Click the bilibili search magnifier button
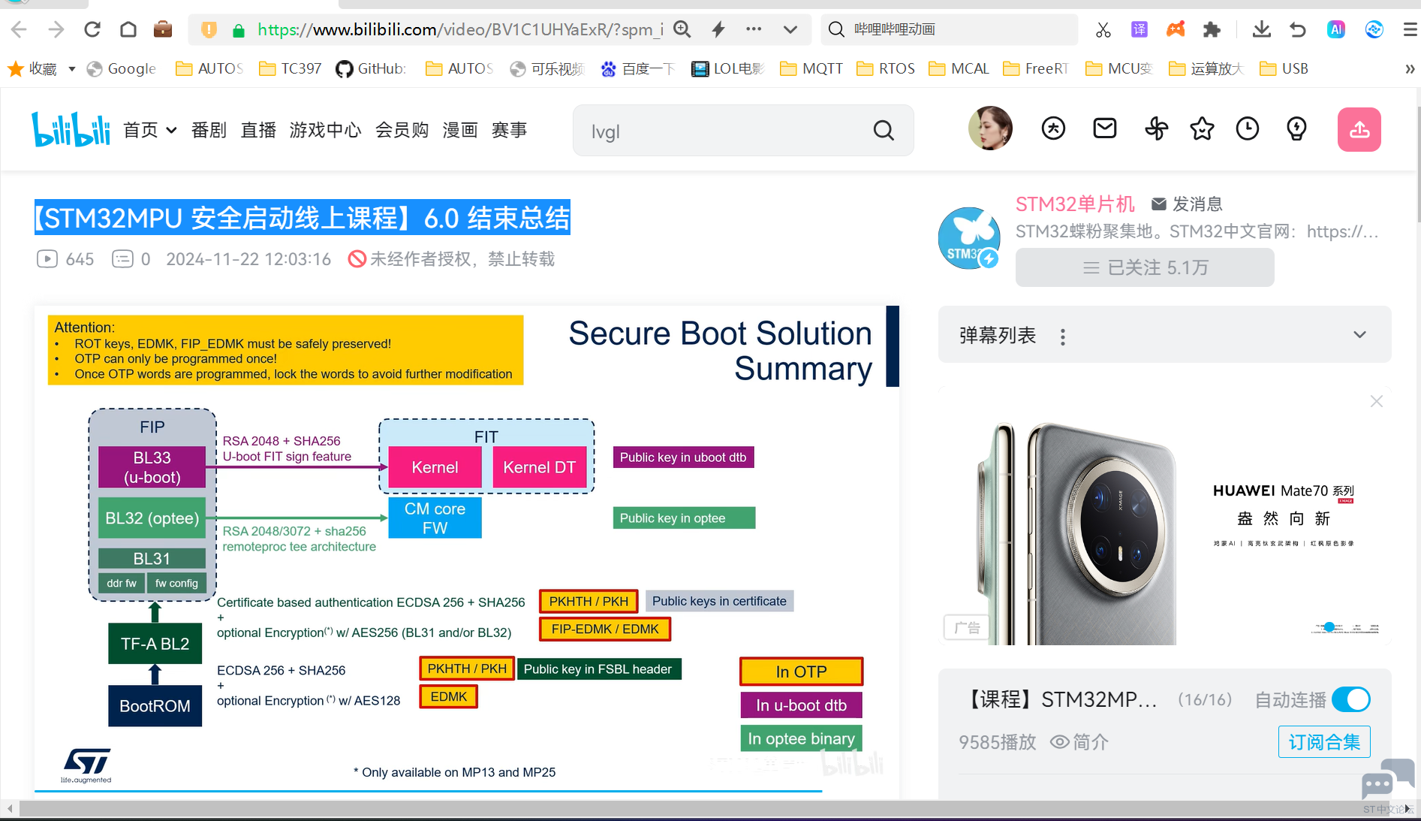This screenshot has width=1421, height=821. tap(884, 131)
